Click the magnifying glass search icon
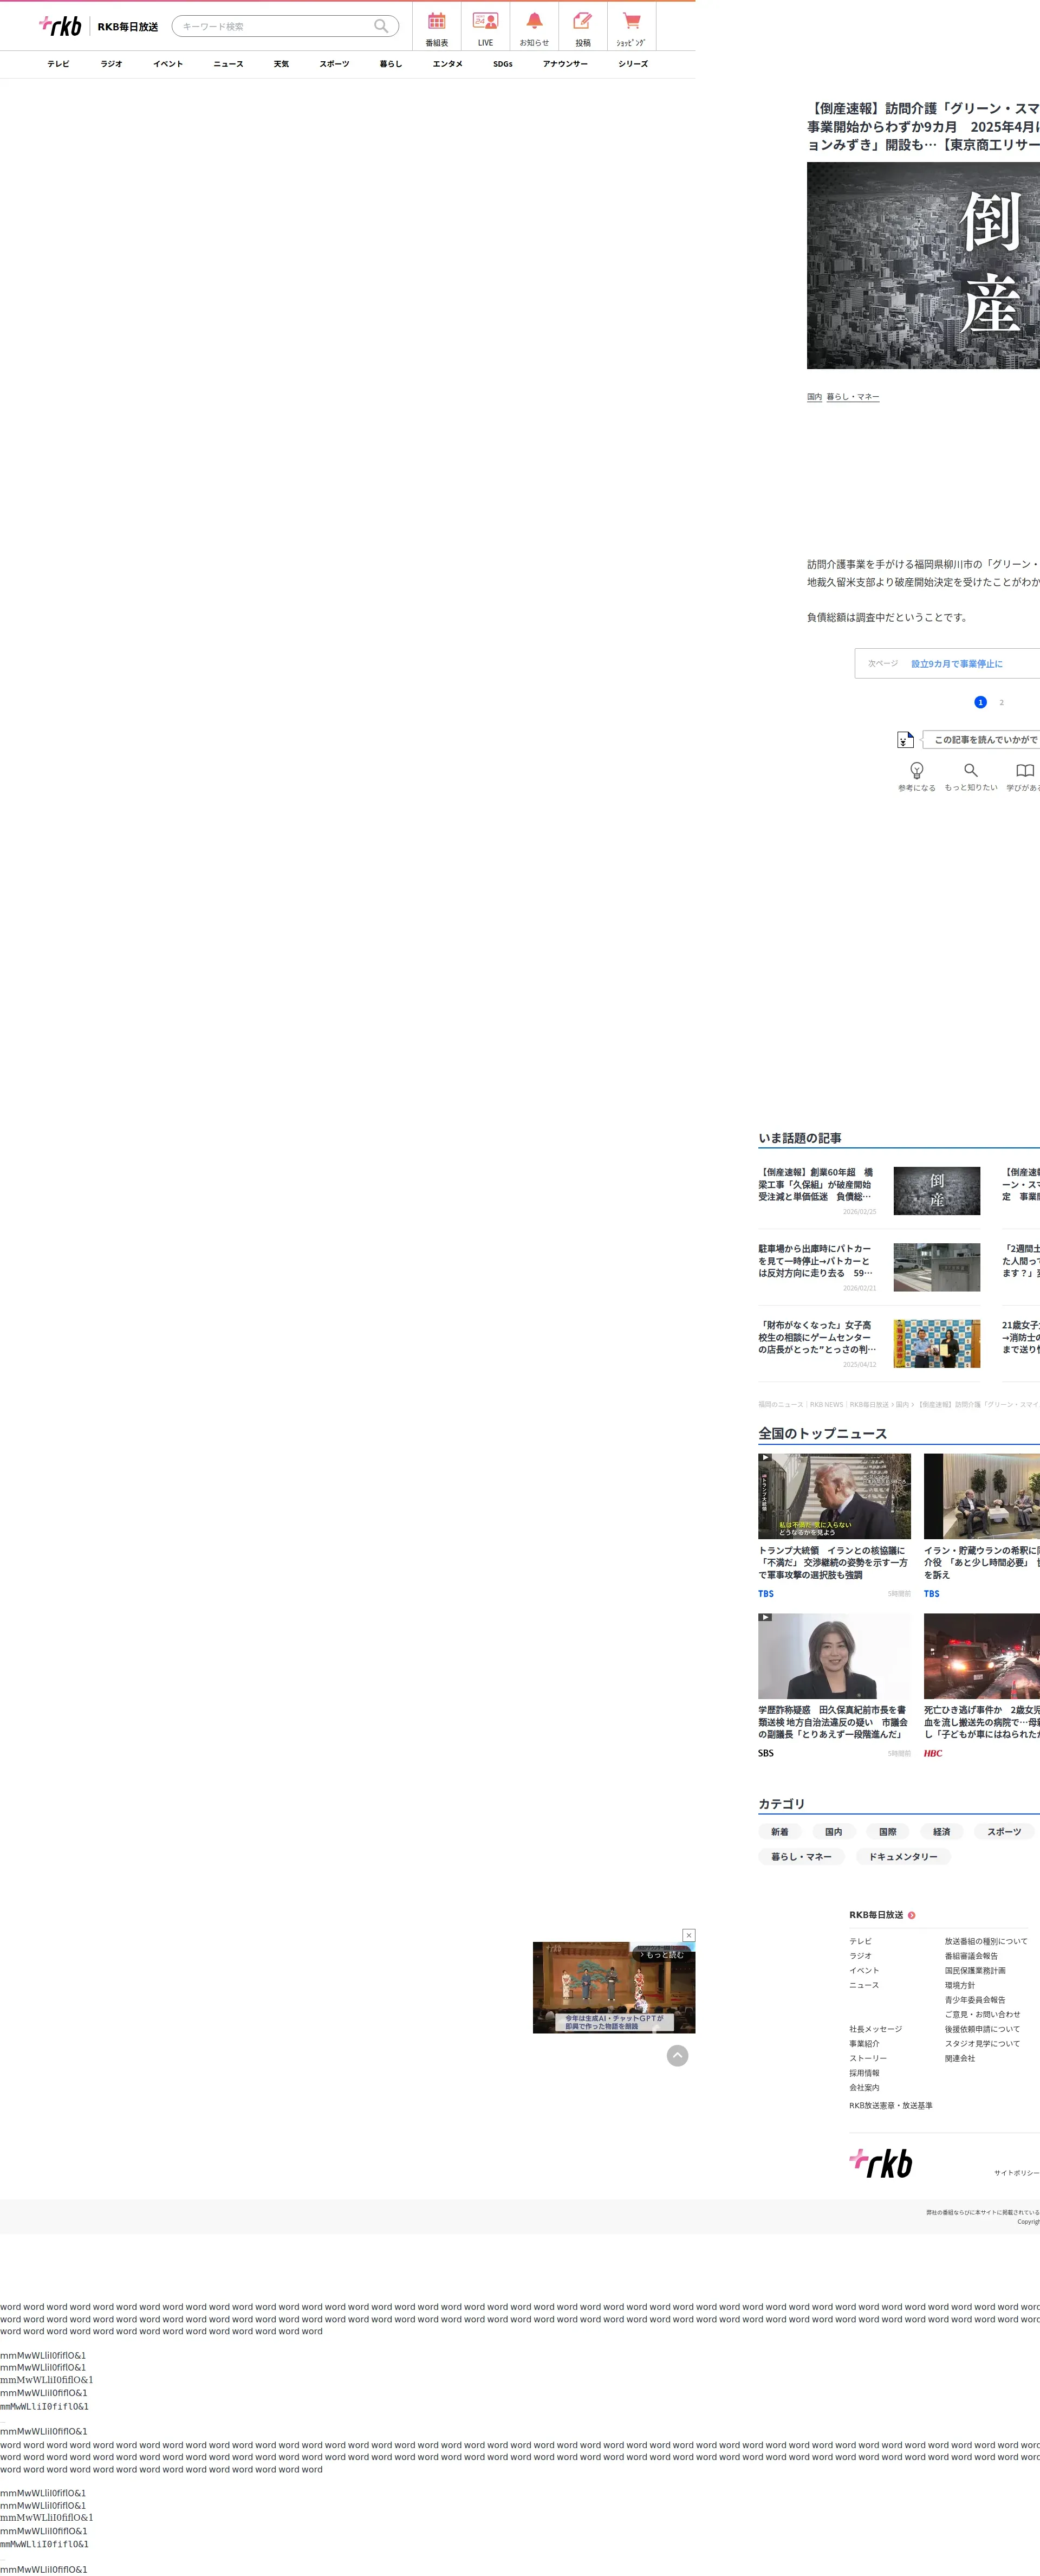The height and width of the screenshot is (2576, 1040). pos(381,27)
